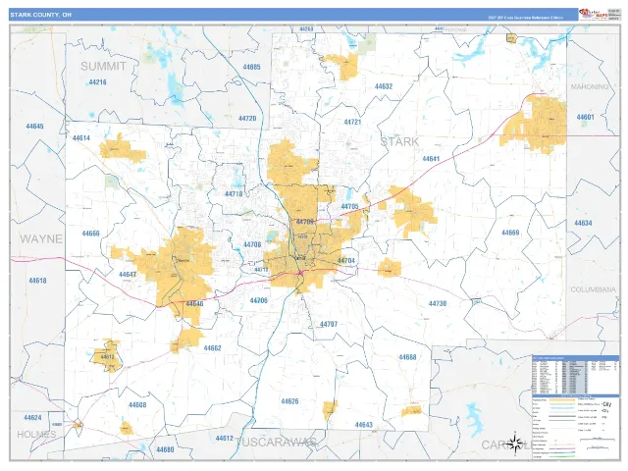Click ZIP code label 44707
The height and width of the screenshot is (471, 628).
click(329, 324)
